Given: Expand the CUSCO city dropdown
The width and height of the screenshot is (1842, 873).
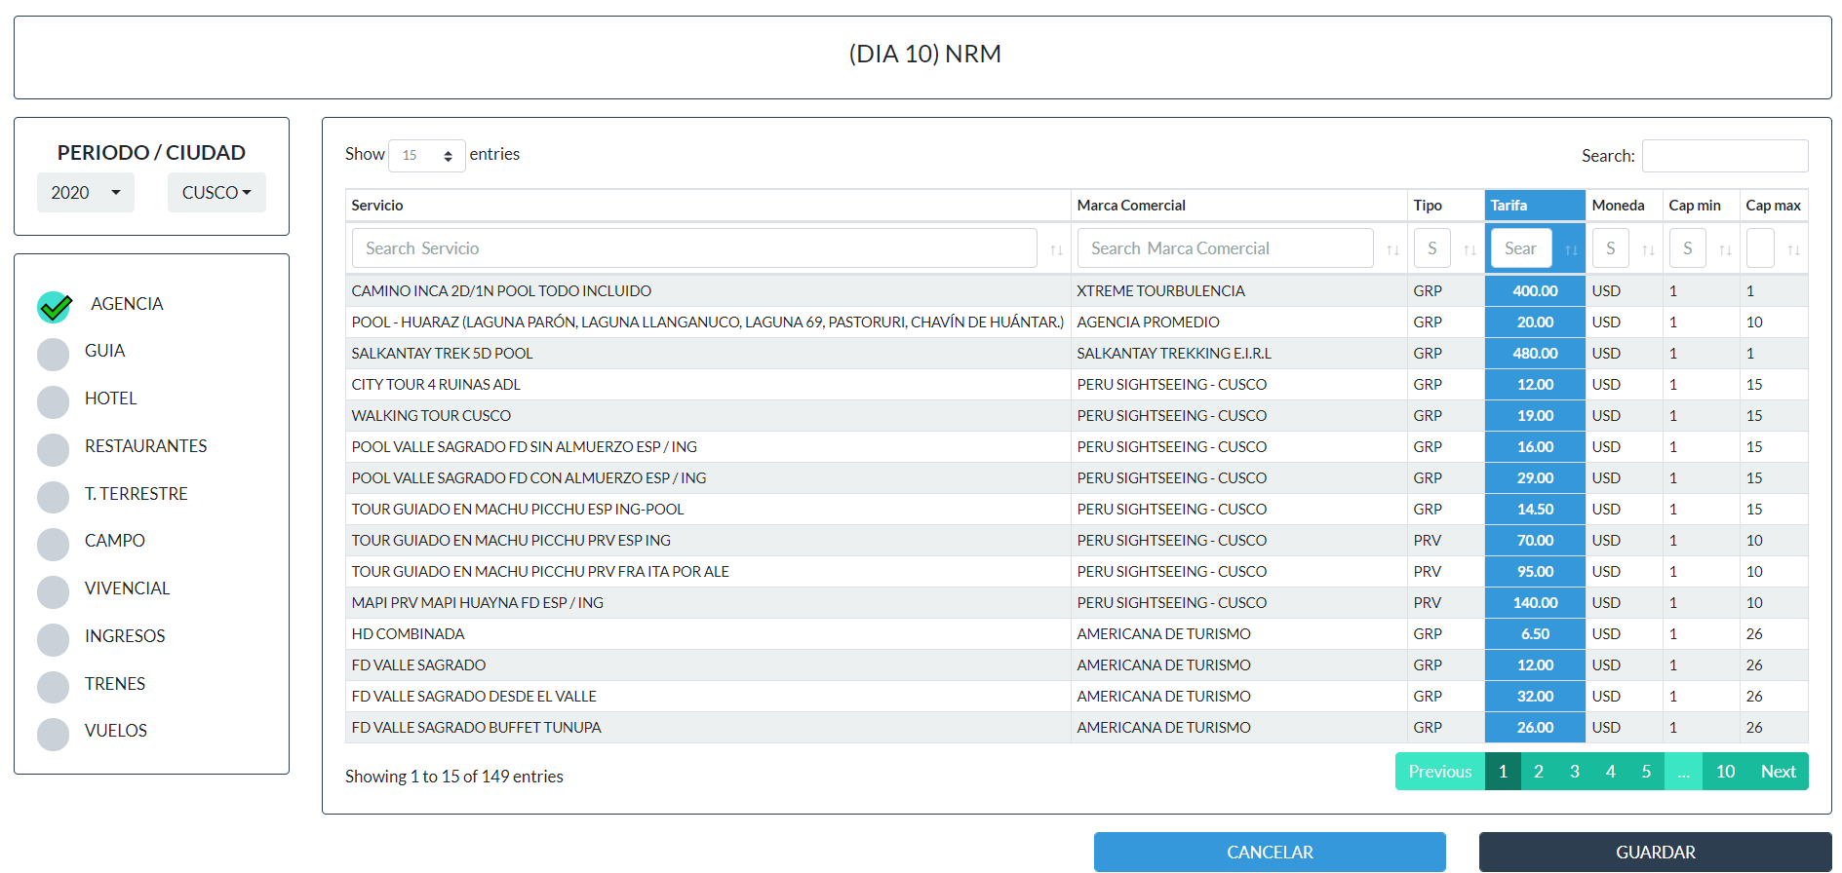Looking at the screenshot, I should pos(216,193).
